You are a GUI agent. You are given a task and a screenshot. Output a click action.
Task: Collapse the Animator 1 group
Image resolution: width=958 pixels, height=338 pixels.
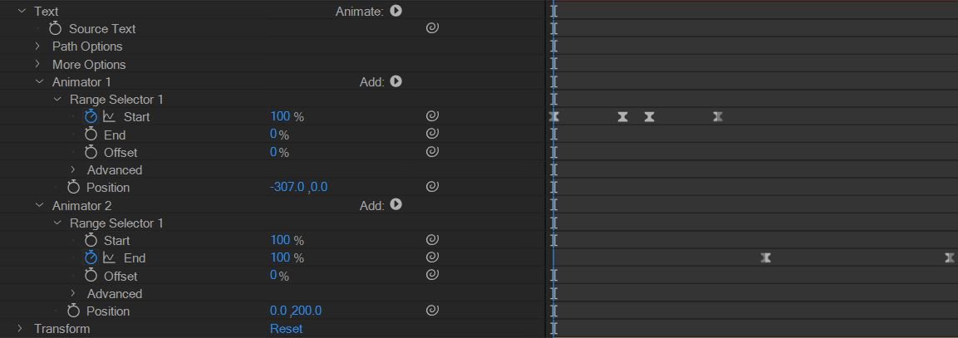39,81
